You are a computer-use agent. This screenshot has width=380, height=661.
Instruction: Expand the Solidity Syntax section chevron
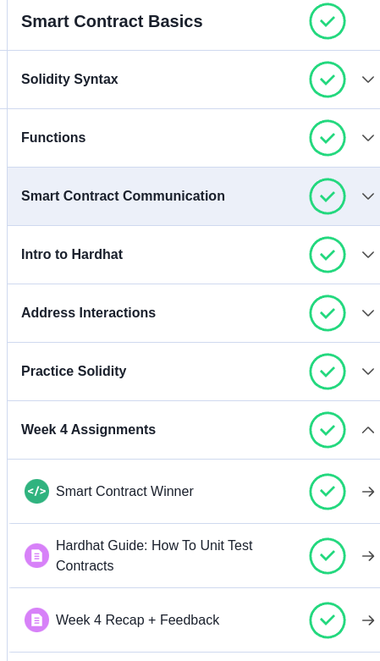[x=368, y=80]
